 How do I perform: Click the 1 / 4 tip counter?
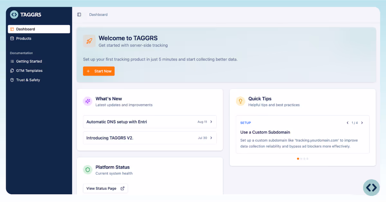(x=355, y=123)
